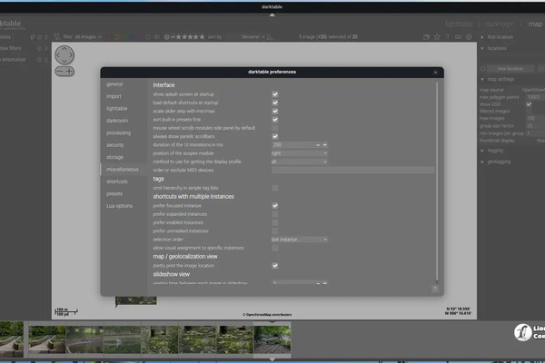Enable prefer enabled instances

(275, 222)
